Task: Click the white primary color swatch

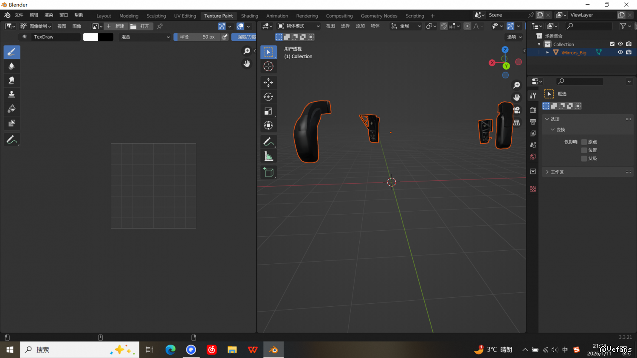Action: tap(90, 37)
